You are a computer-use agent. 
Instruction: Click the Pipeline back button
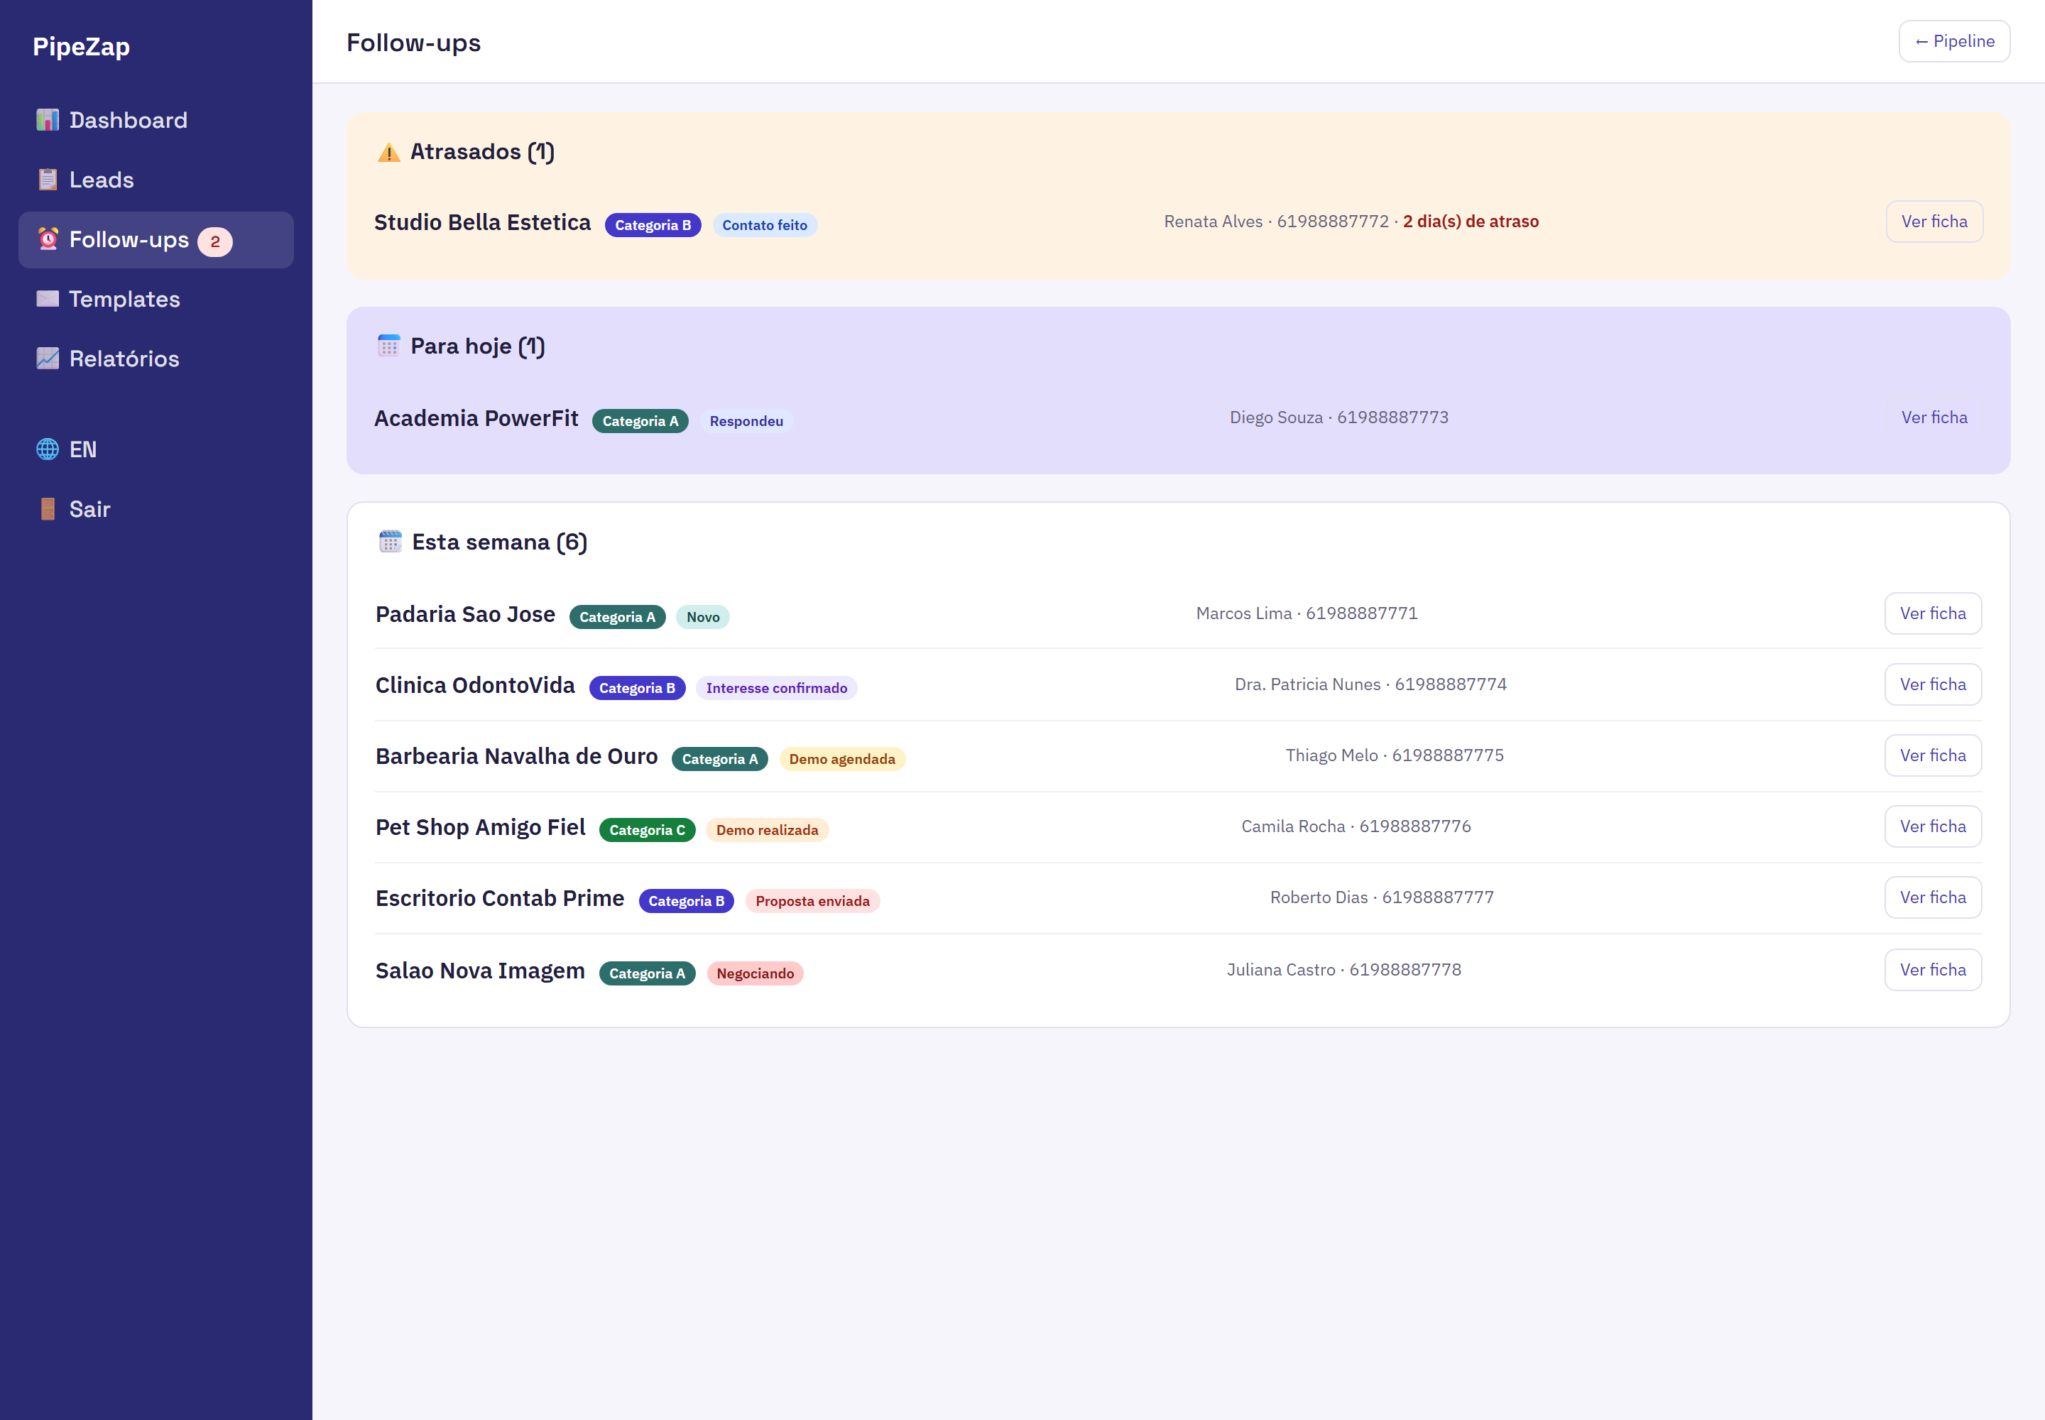pos(1954,41)
